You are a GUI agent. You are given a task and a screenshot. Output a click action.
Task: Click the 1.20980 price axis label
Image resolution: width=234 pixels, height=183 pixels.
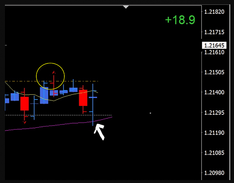214,173
